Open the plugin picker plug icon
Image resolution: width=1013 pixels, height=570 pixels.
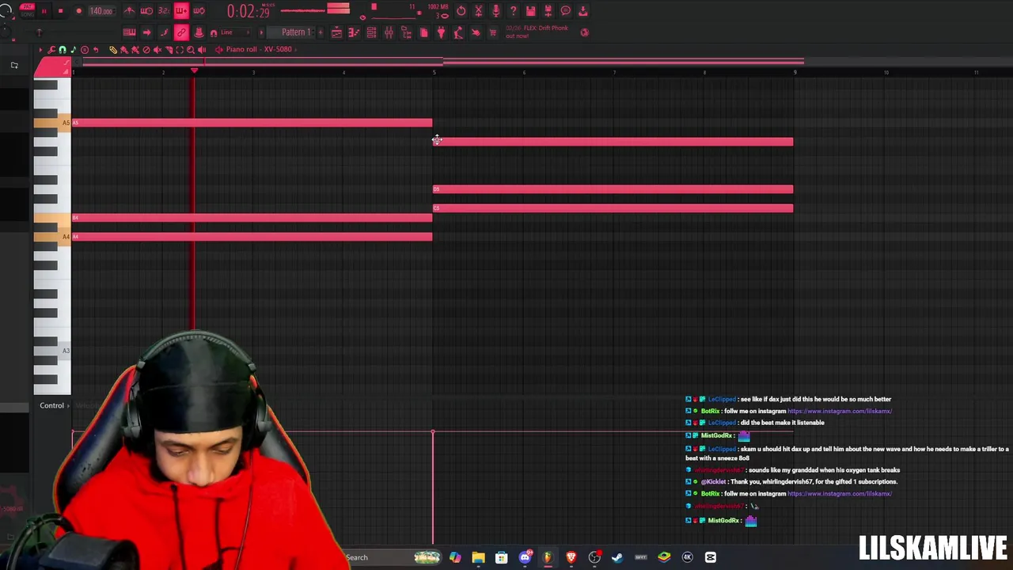pos(441,32)
